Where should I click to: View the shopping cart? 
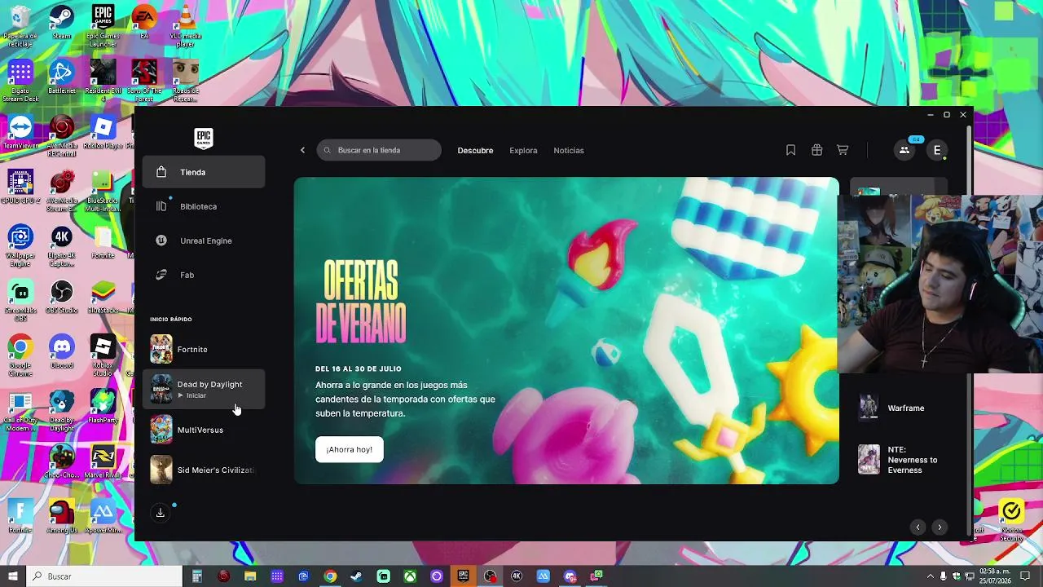[843, 150]
